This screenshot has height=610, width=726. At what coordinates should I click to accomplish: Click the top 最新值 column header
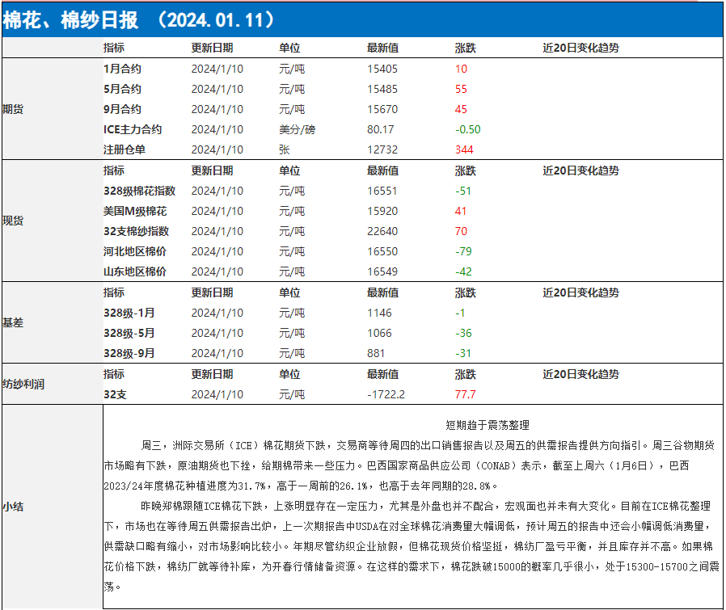[382, 48]
